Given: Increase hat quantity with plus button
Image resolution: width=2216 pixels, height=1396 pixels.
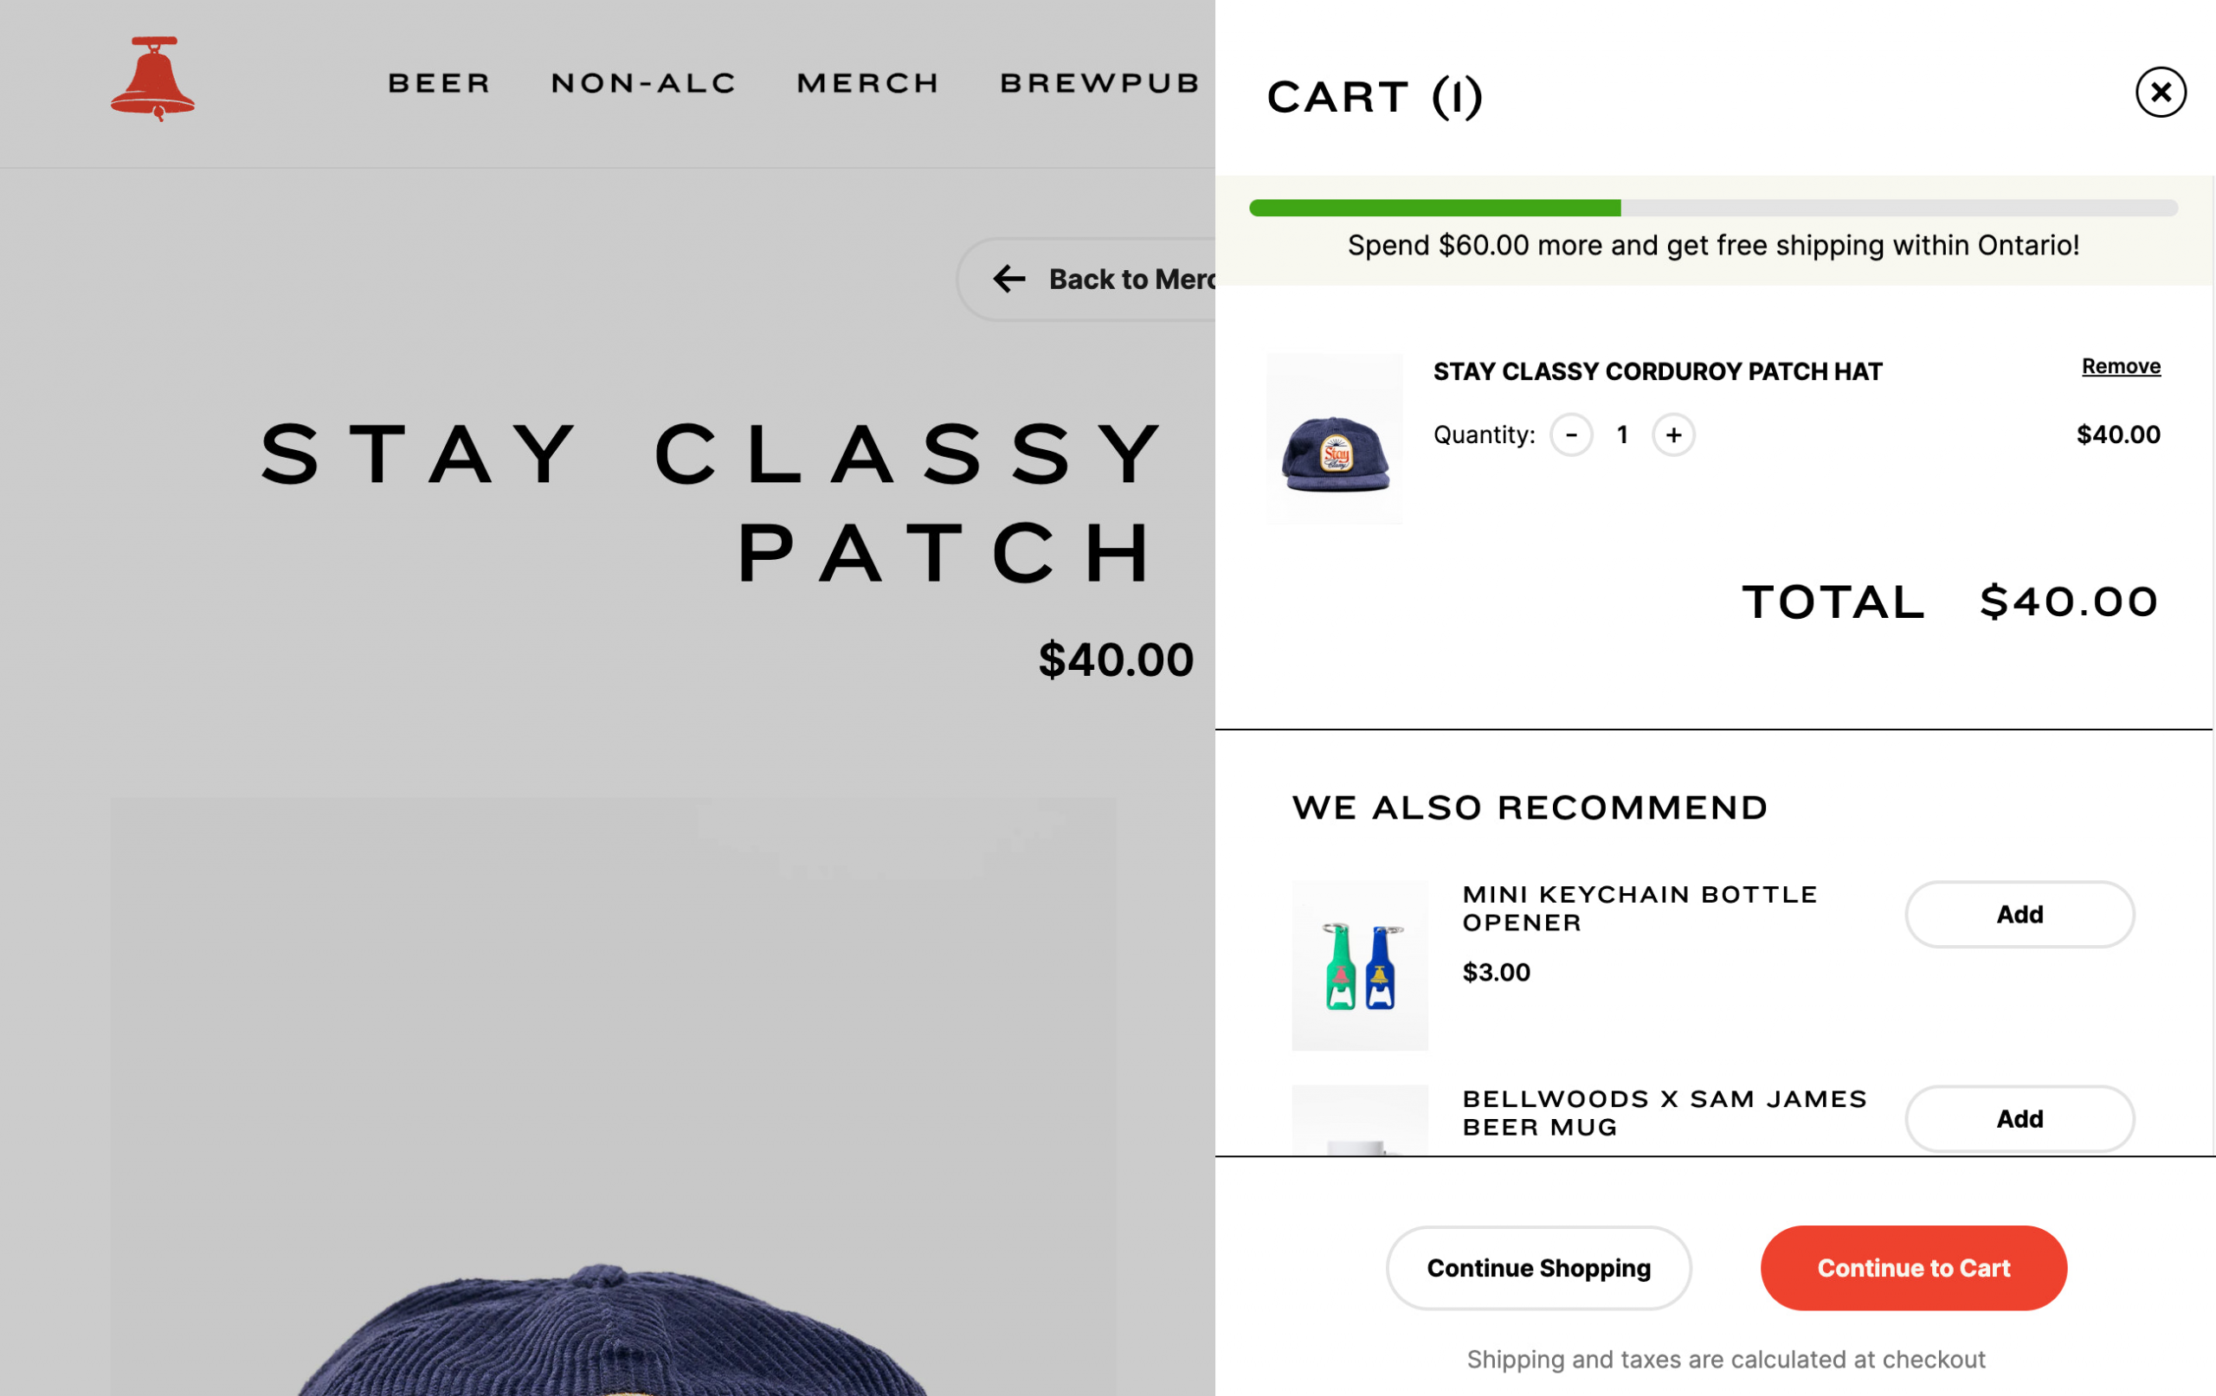Looking at the screenshot, I should tap(1673, 434).
